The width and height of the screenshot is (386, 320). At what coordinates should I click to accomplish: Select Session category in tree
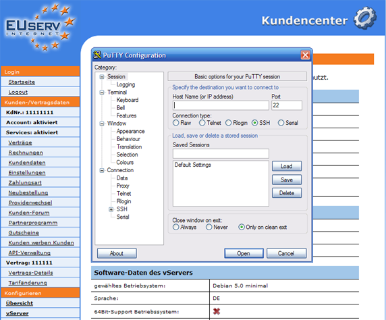pyautogui.click(x=116, y=76)
